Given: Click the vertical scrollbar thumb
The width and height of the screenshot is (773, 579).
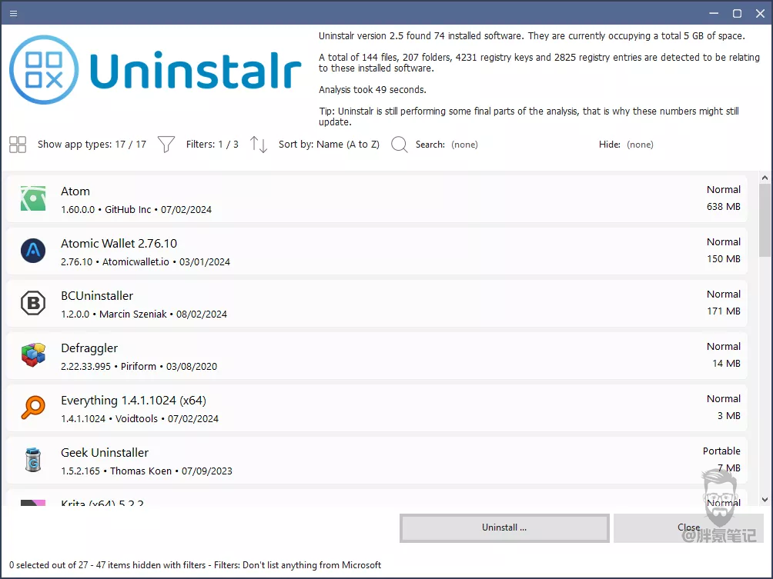Looking at the screenshot, I should [765, 220].
